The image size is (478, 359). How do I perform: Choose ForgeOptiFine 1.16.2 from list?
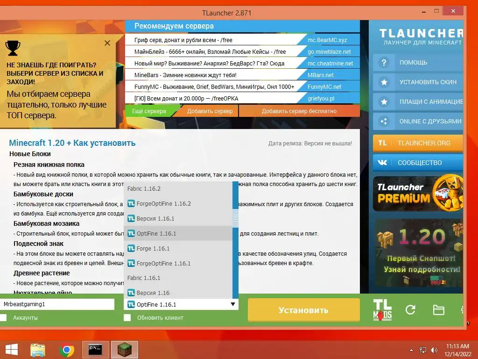tap(178, 204)
